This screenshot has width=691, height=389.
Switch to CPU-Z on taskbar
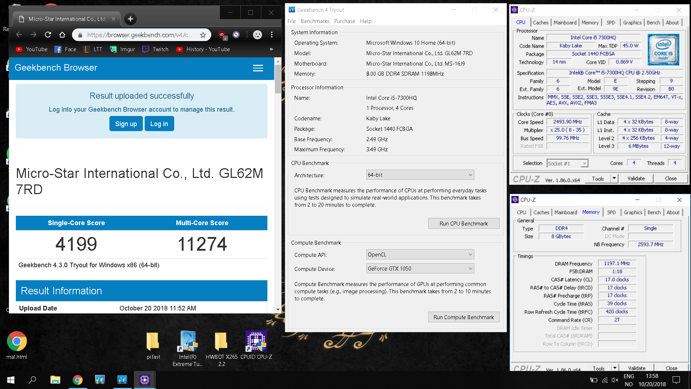(145, 380)
